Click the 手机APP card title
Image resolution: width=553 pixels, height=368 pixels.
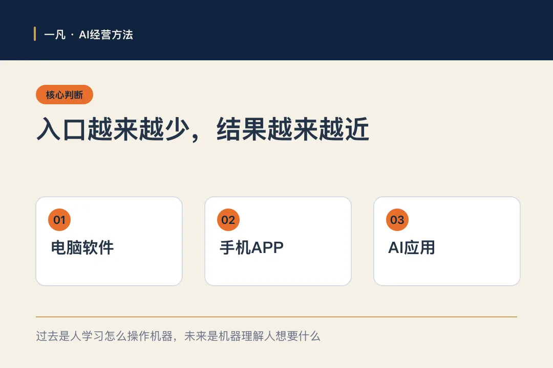(251, 247)
